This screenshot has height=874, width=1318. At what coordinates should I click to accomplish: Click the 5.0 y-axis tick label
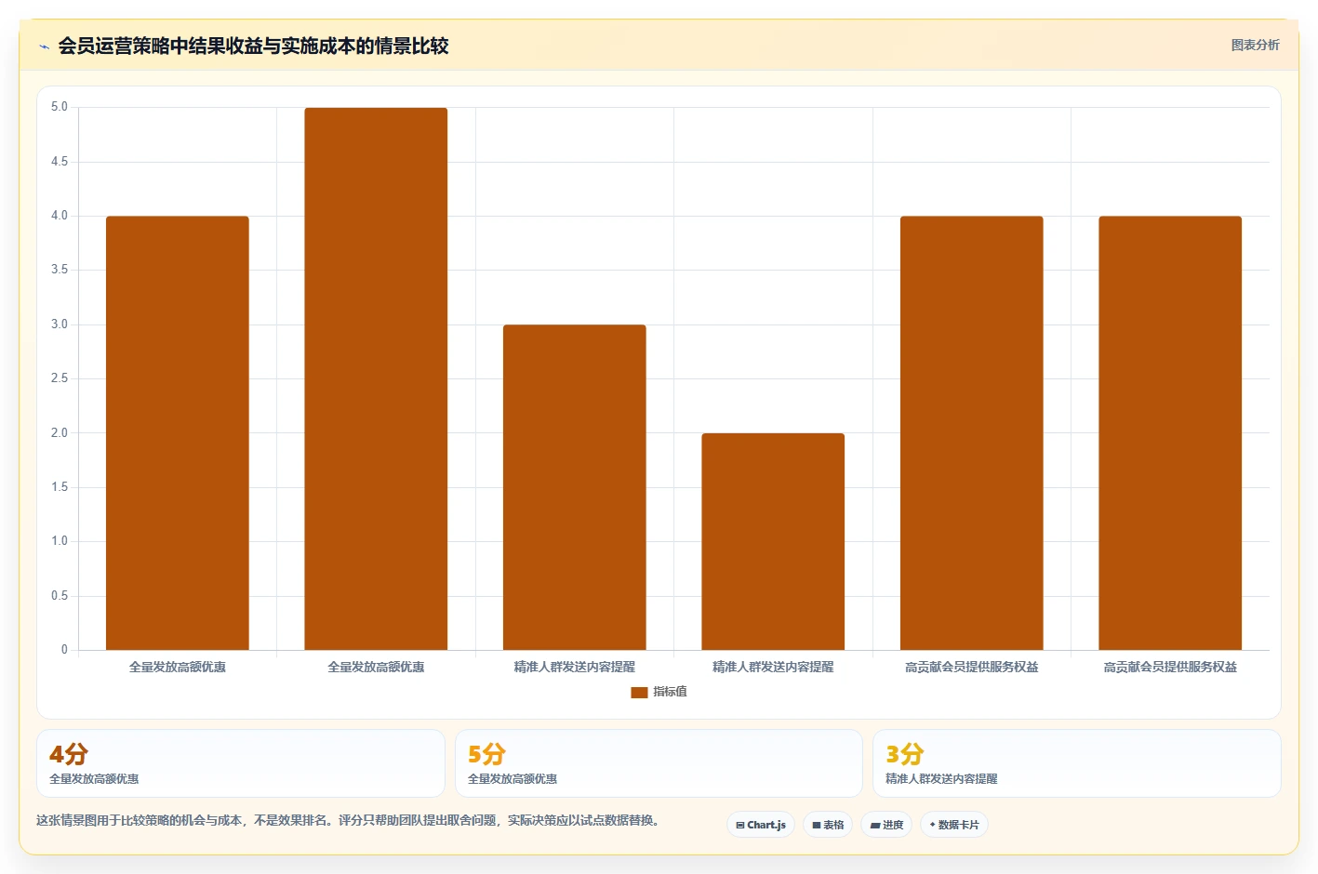tap(60, 107)
